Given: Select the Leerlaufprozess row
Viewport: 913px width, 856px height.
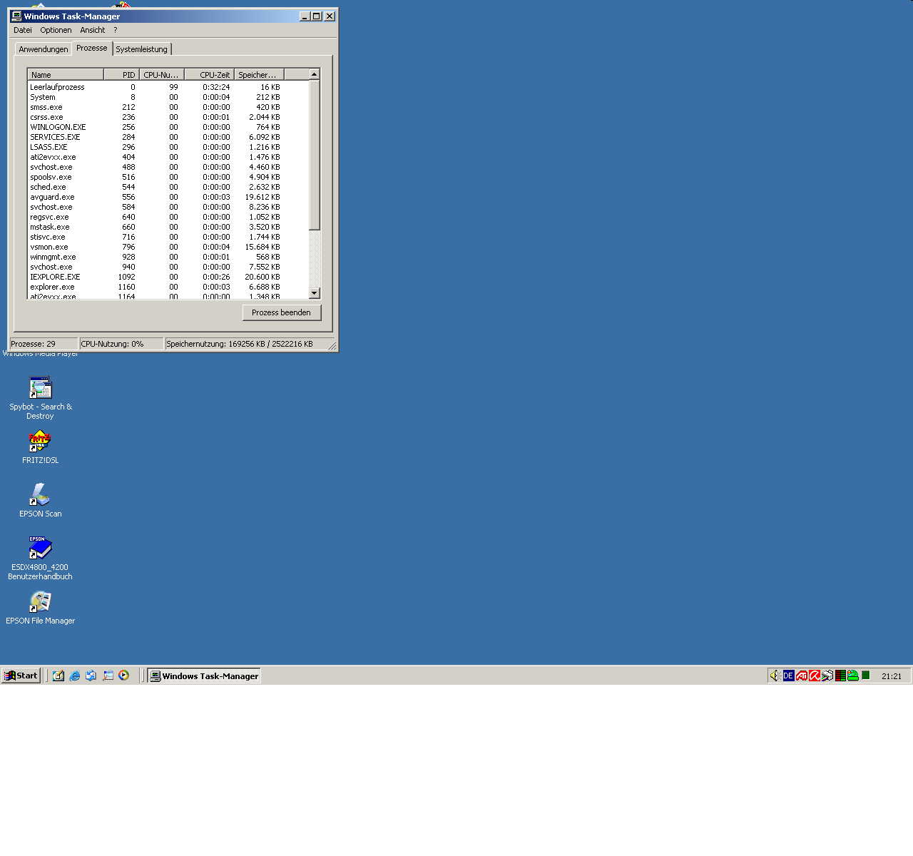Looking at the screenshot, I should 168,87.
